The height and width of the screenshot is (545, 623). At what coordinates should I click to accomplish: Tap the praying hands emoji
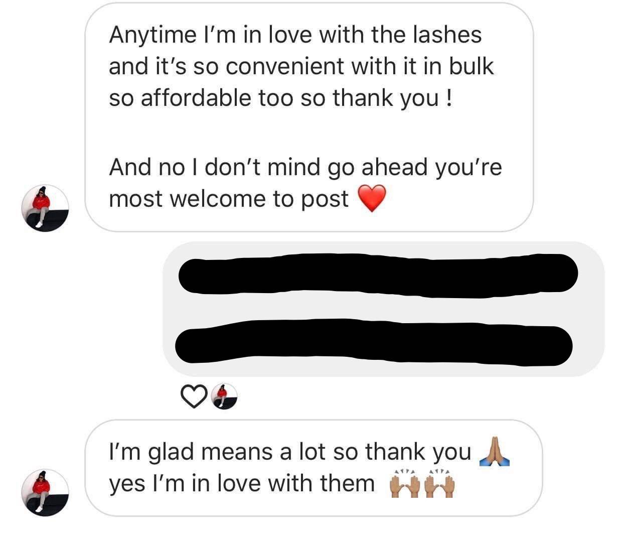[495, 452]
